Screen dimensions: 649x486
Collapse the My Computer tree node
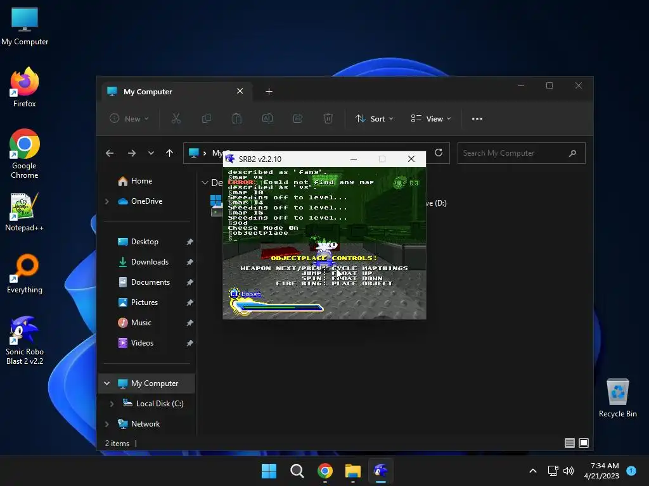(106, 383)
